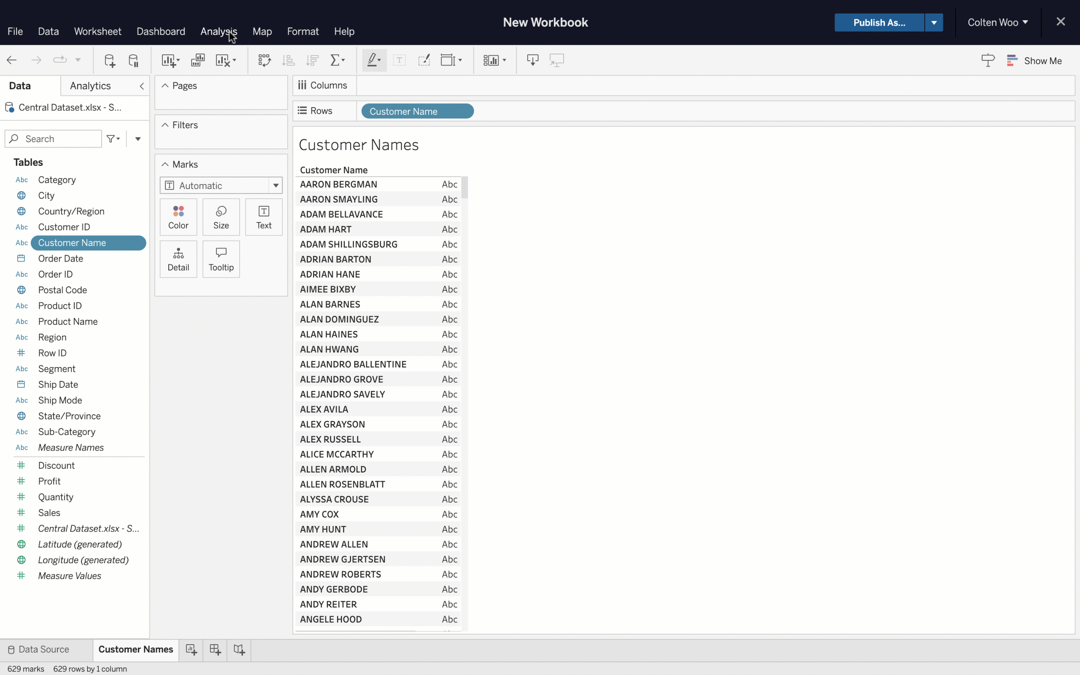
Task: Select the Swap Rows and Columns icon
Action: tap(264, 60)
